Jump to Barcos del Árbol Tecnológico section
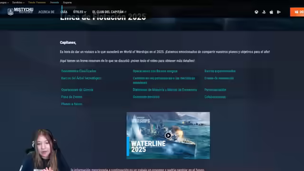 [81, 78]
